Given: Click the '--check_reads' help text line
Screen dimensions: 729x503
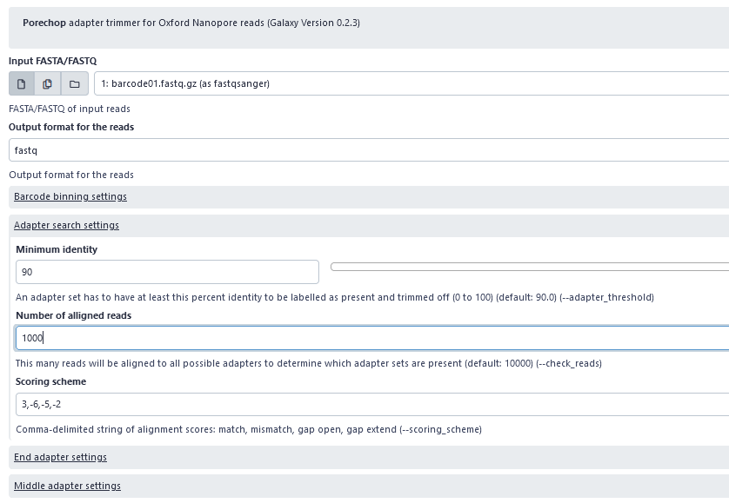Looking at the screenshot, I should pyautogui.click(x=309, y=363).
